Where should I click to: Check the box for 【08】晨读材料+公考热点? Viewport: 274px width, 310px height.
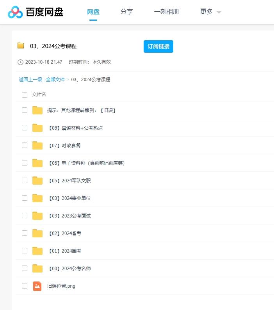25,128
